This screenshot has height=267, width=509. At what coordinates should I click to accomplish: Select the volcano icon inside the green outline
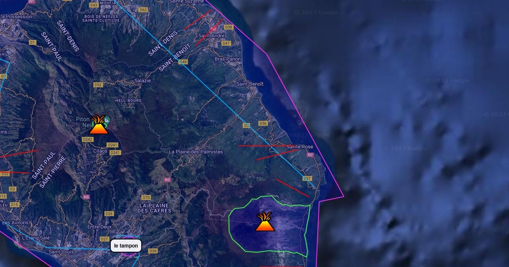265,222
